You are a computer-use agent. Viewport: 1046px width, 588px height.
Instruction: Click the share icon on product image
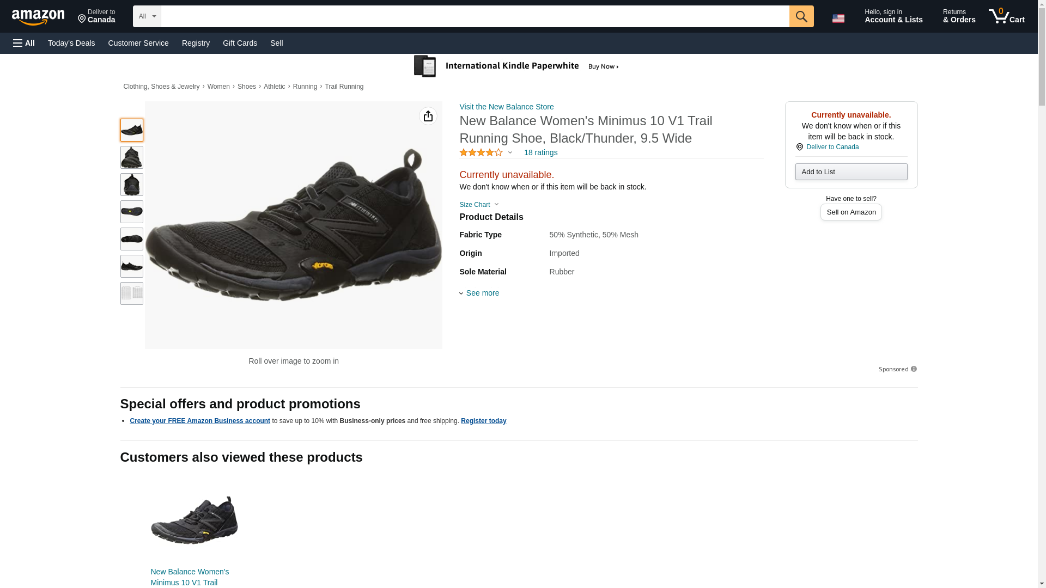pos(428,116)
